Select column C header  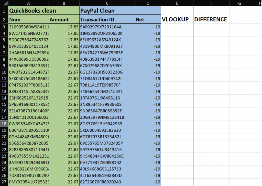(107, 3)
